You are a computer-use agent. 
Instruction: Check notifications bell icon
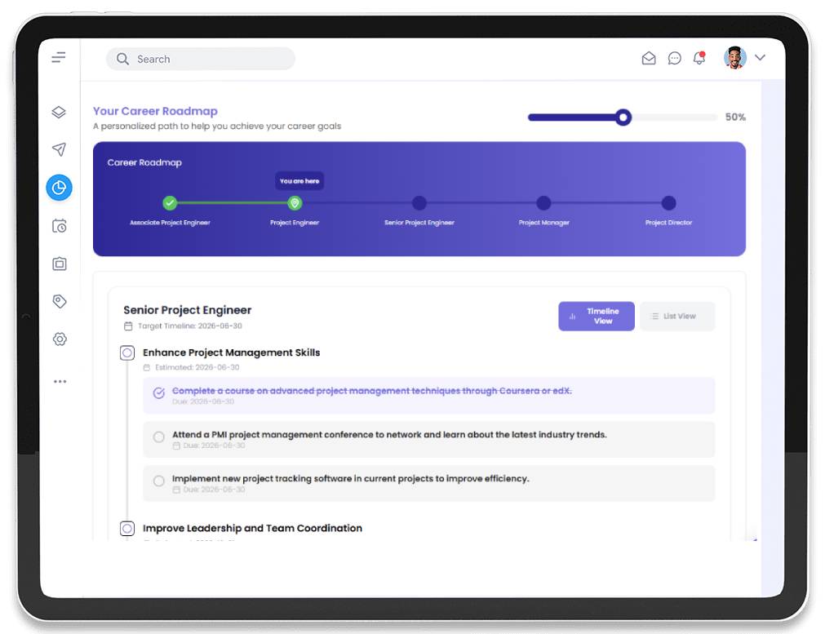click(x=699, y=59)
